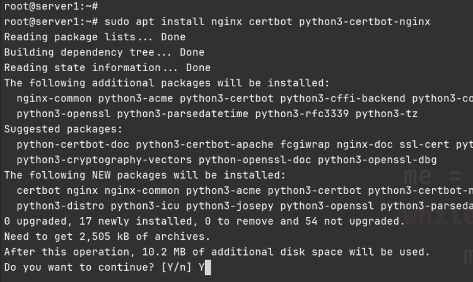Click the word sudo in the command
The image size is (473, 282).
click(117, 21)
